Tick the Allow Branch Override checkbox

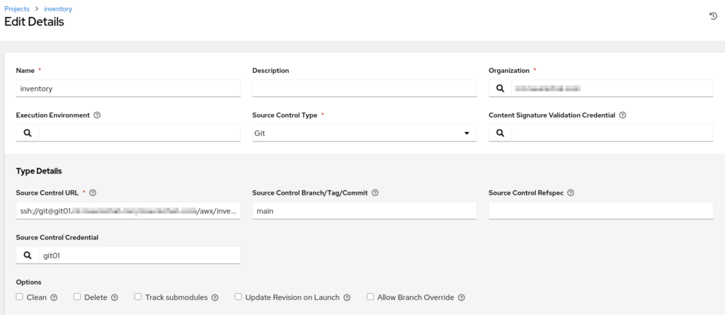[370, 297]
